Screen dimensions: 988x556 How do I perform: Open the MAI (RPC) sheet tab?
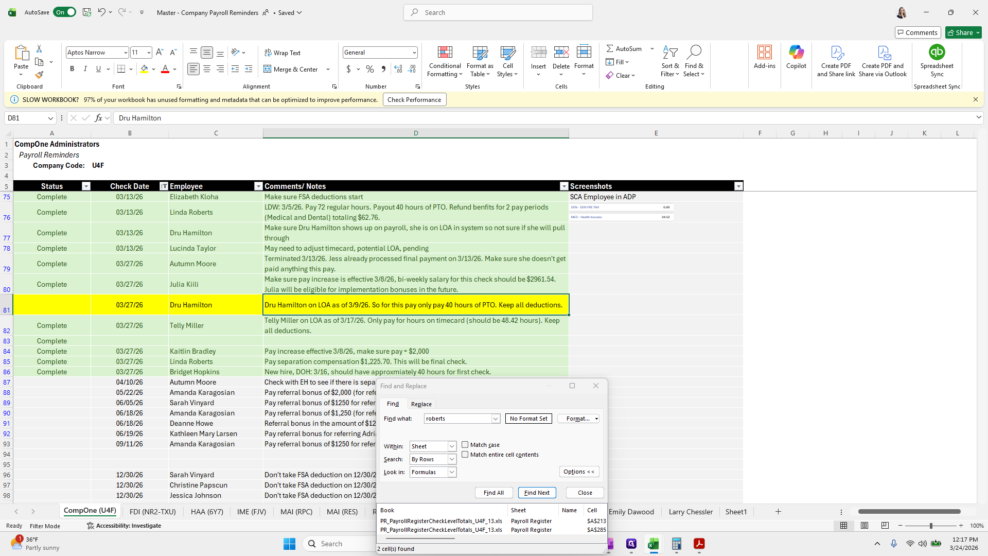[x=296, y=511]
